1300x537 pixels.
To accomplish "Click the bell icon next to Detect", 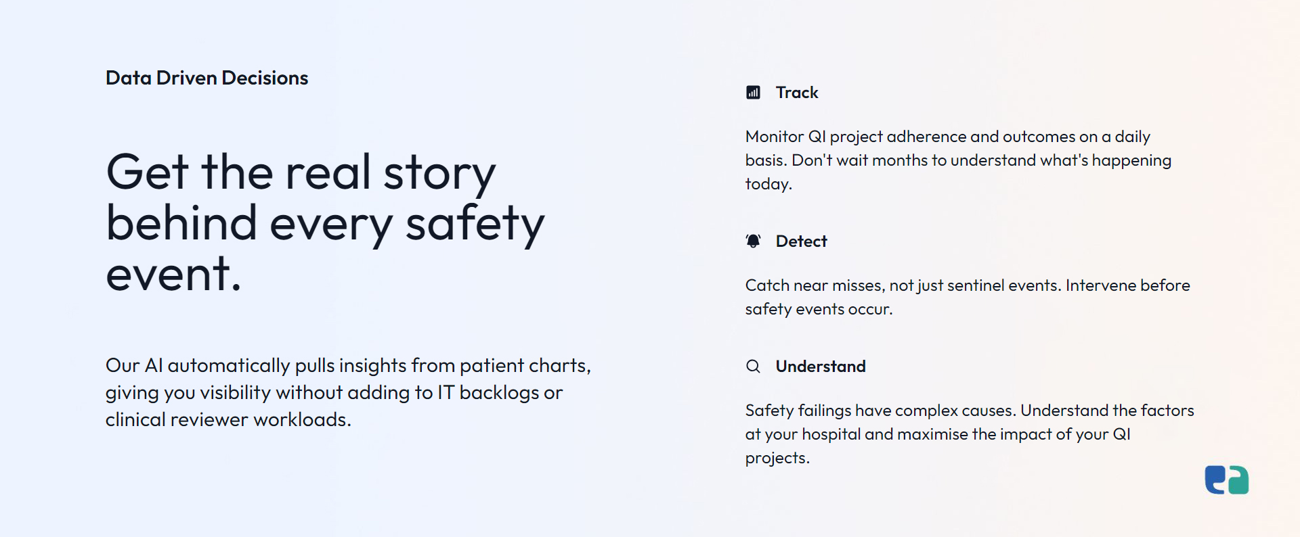I will pyautogui.click(x=753, y=241).
